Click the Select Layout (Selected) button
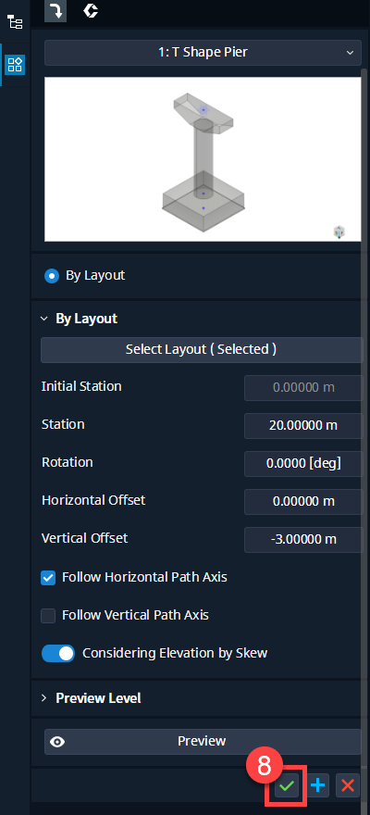 coord(202,349)
